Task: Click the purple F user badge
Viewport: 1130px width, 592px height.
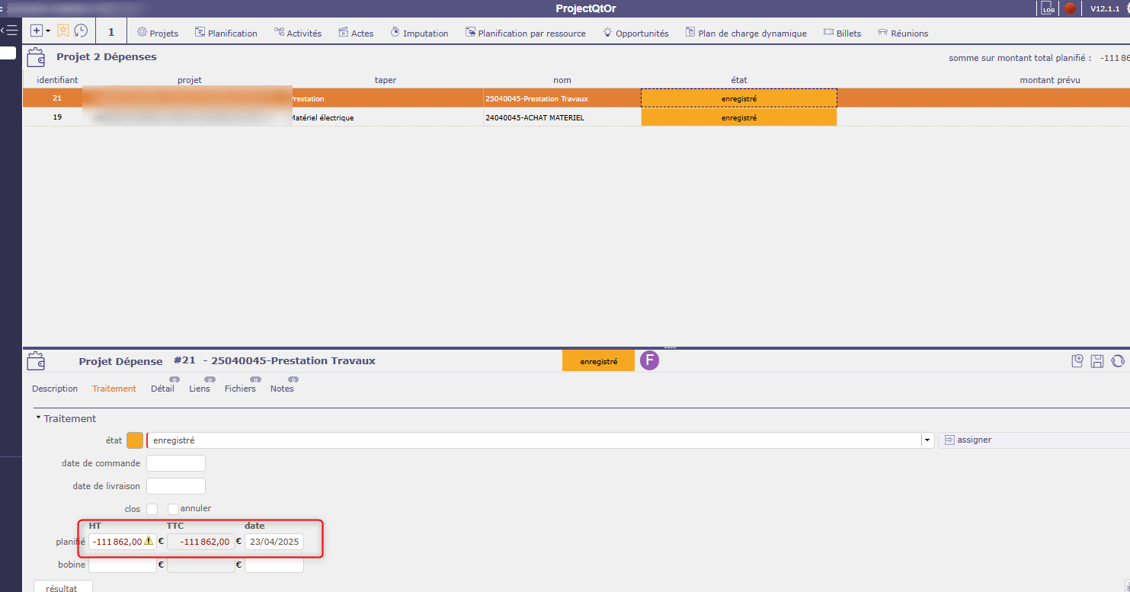Action: 649,361
